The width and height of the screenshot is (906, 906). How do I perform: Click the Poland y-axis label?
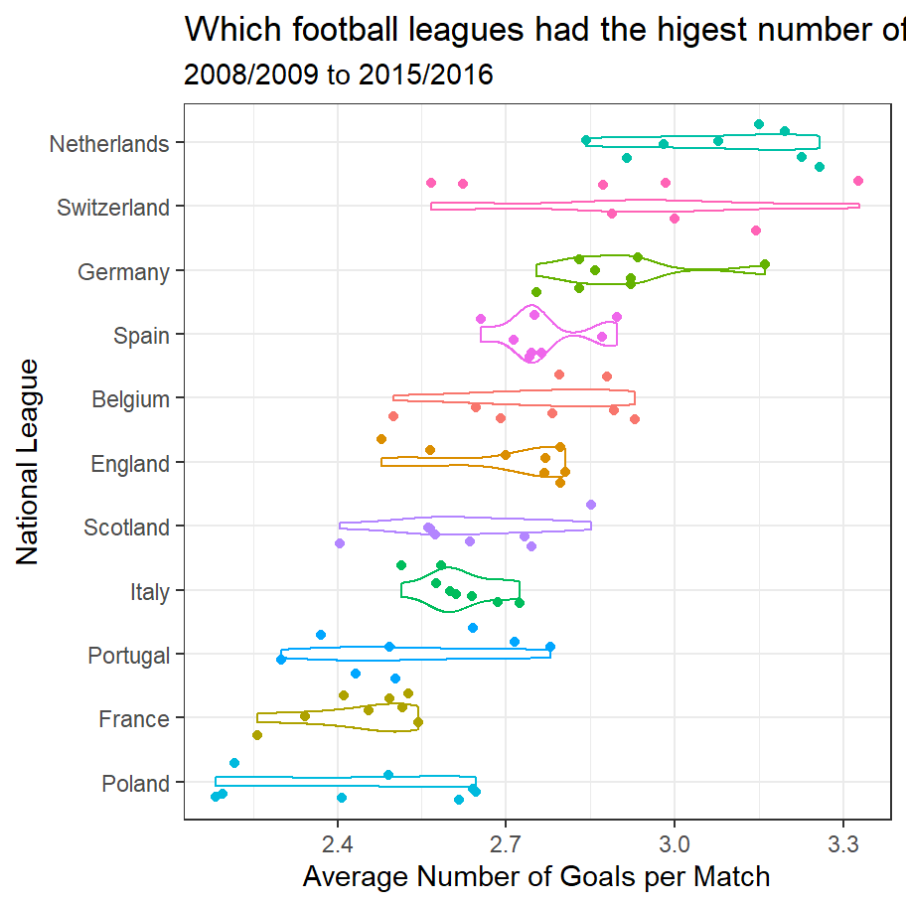(x=135, y=784)
